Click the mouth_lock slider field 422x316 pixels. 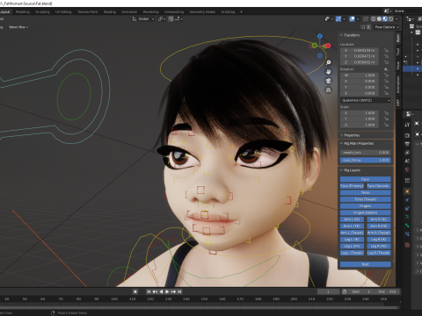(x=366, y=153)
